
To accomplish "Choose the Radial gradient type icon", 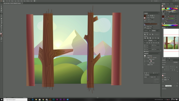I will coord(152,16).
